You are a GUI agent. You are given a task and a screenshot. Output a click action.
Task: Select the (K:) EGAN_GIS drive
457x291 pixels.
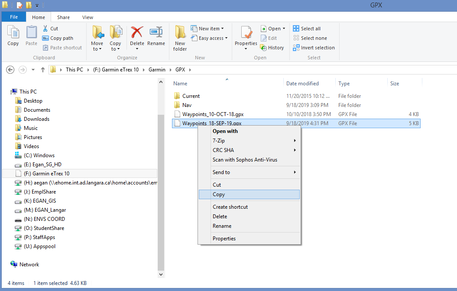tap(39, 201)
